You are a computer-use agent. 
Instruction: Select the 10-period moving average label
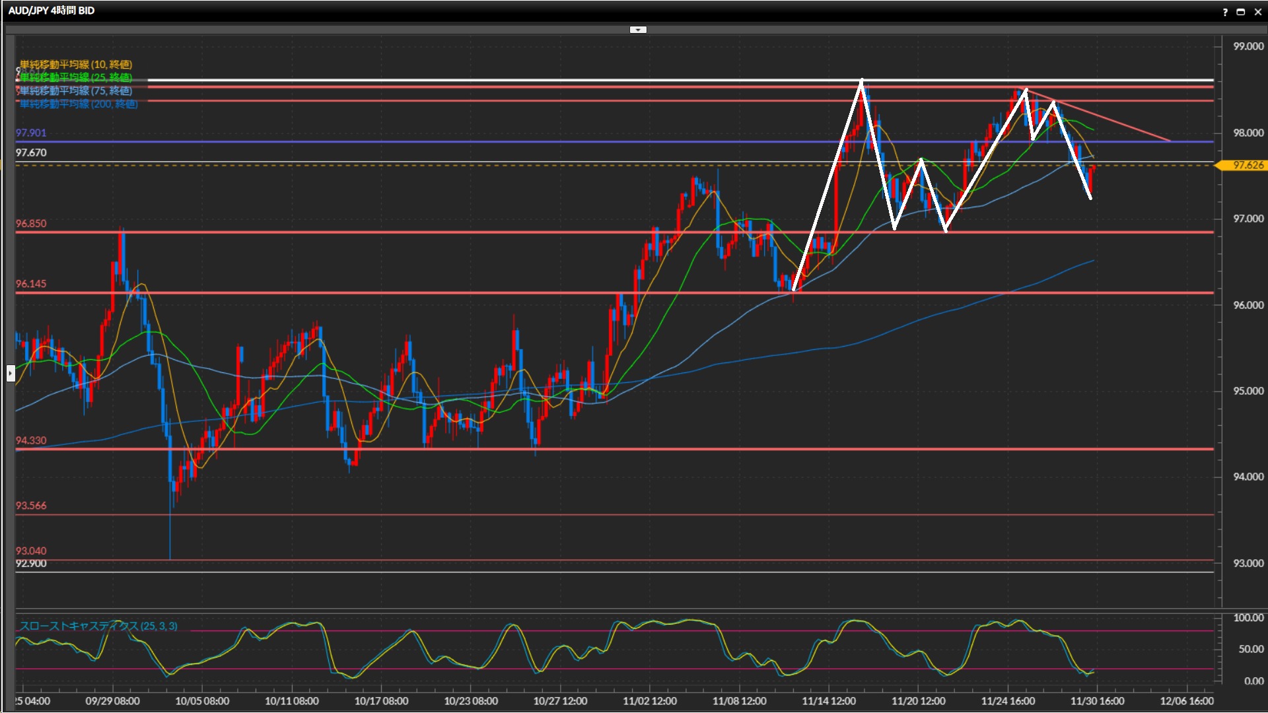click(76, 64)
